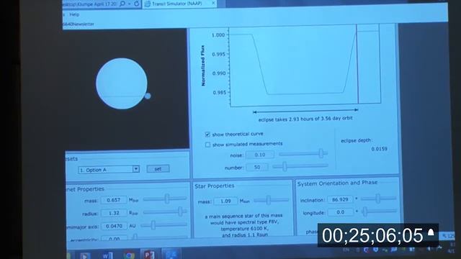Image resolution: width=461 pixels, height=259 pixels.
Task: Launch Google Chrome from the taskbar
Action: click(129, 255)
